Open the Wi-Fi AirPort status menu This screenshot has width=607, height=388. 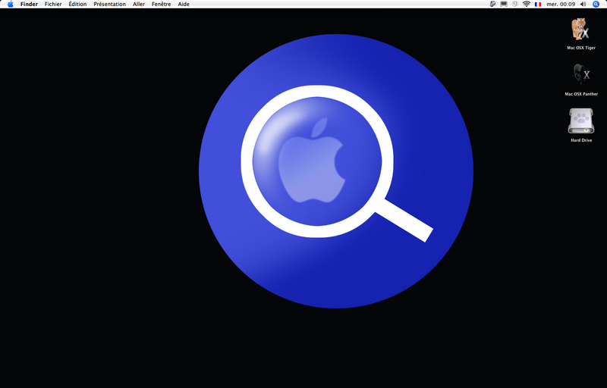[526, 5]
